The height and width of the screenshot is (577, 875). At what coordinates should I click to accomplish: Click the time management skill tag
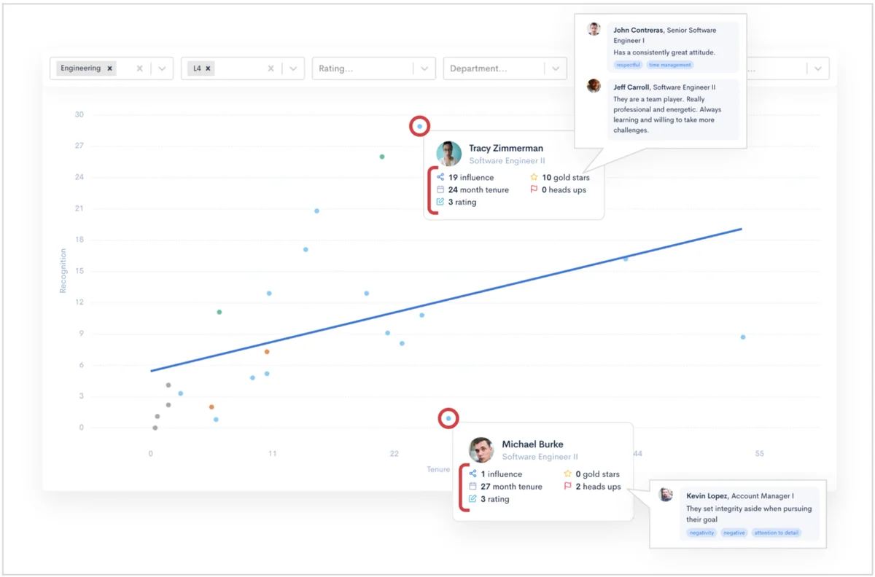point(669,65)
